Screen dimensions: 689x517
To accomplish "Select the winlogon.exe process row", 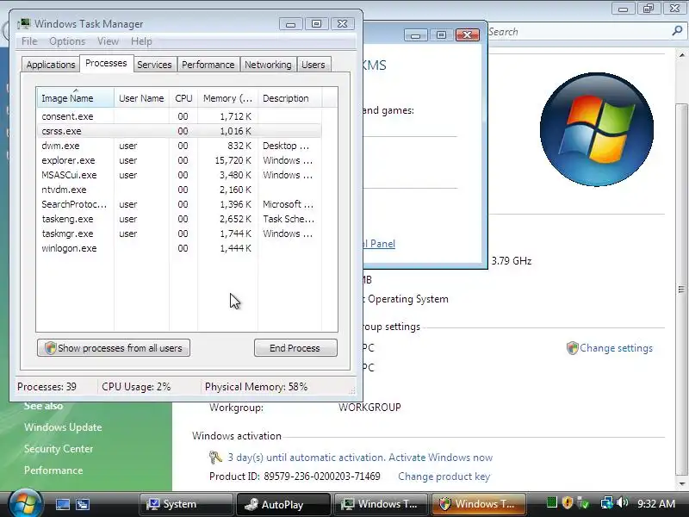I will coord(179,248).
